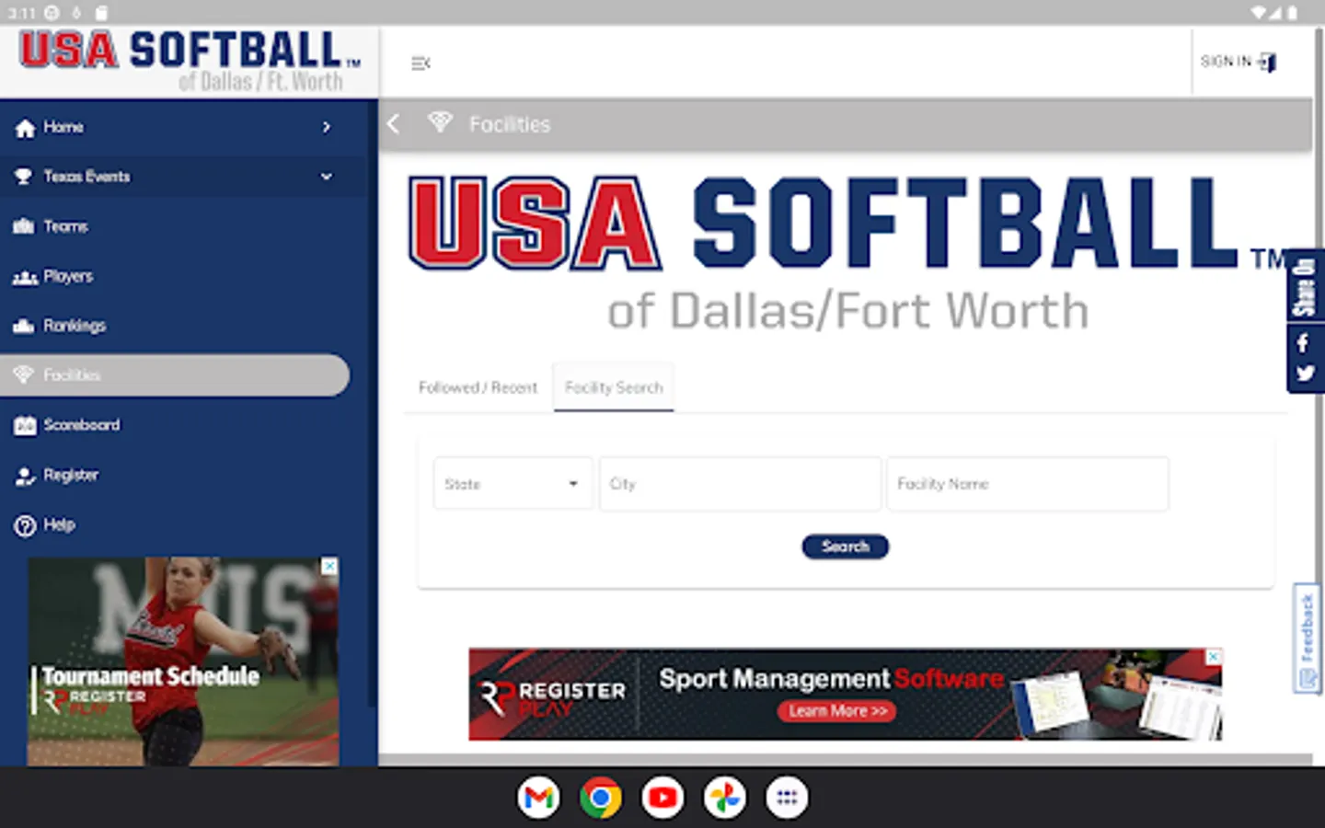
Task: Click the Help question mark icon
Action: [x=25, y=525]
